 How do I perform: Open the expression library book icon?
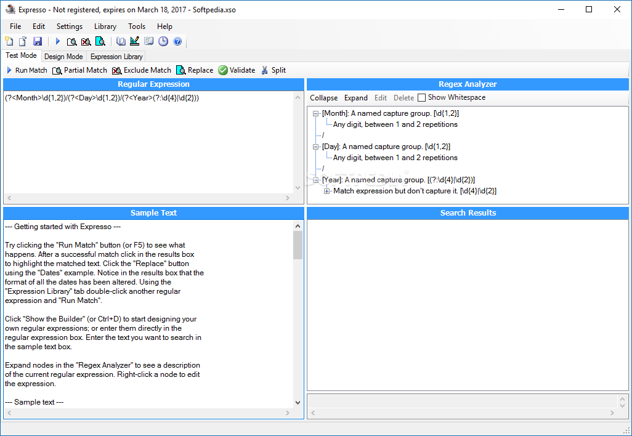click(121, 41)
